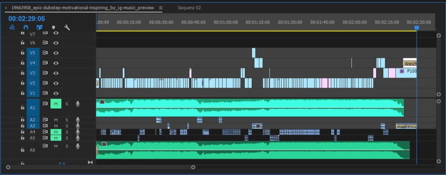Solo audio track A1
446x175 pixels.
pos(67,104)
